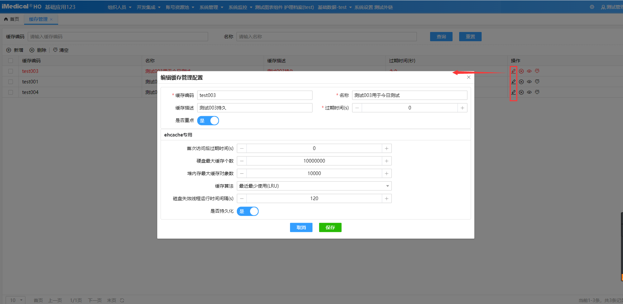
Task: Click the 取消 button in dialog
Action: click(301, 228)
